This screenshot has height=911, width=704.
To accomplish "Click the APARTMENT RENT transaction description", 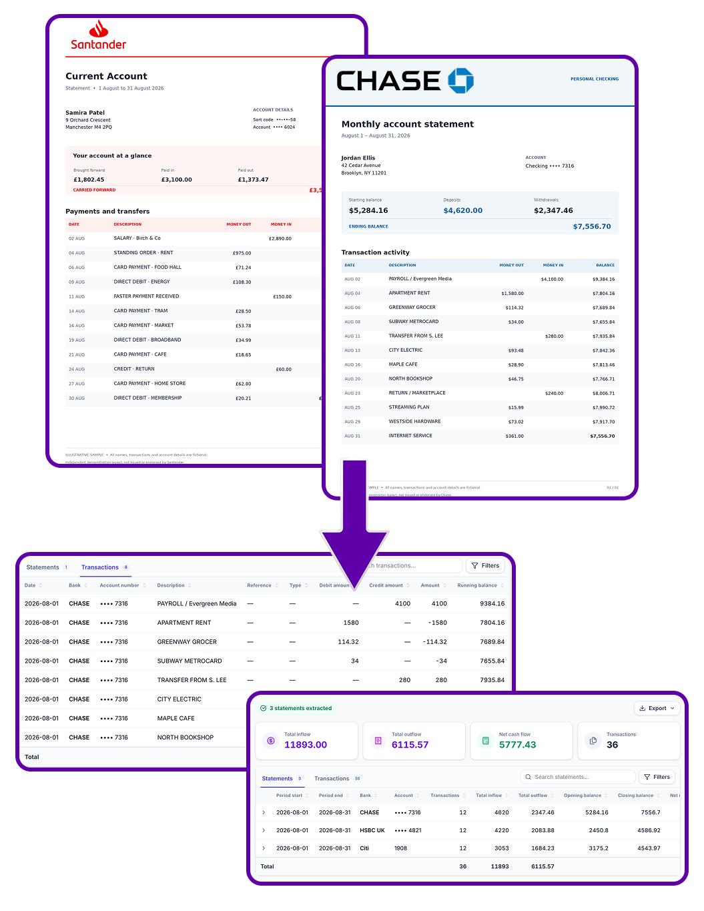I will (184, 623).
